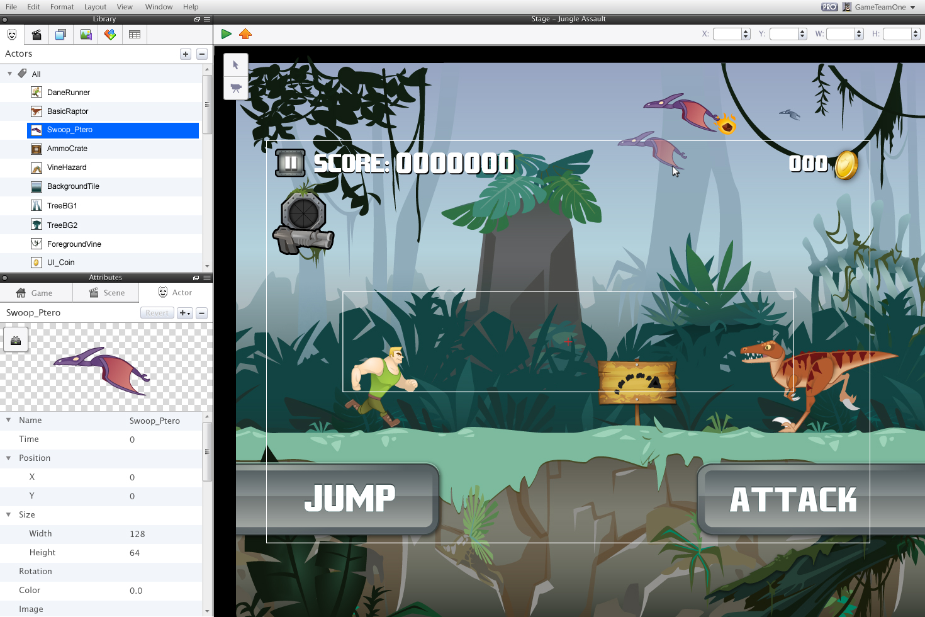Viewport: 925px width, 617px height.
Task: Collapse the Position attribute group
Action: (9, 458)
